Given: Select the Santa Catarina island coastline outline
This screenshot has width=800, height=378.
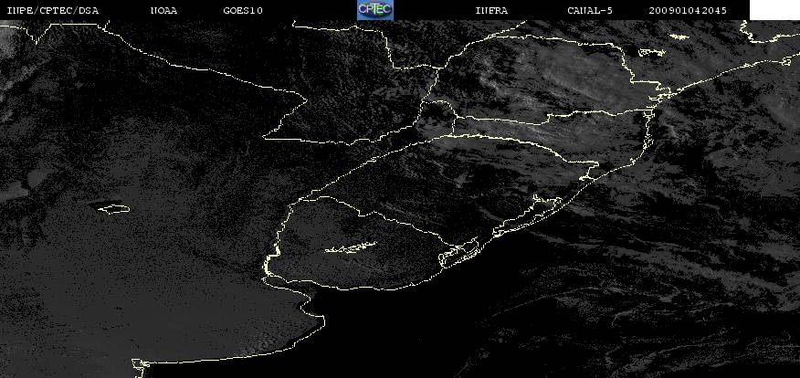Looking at the screenshot, I should click(648, 132).
